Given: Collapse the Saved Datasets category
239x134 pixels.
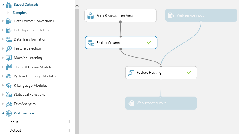Looking at the screenshot, I should tap(3, 5).
